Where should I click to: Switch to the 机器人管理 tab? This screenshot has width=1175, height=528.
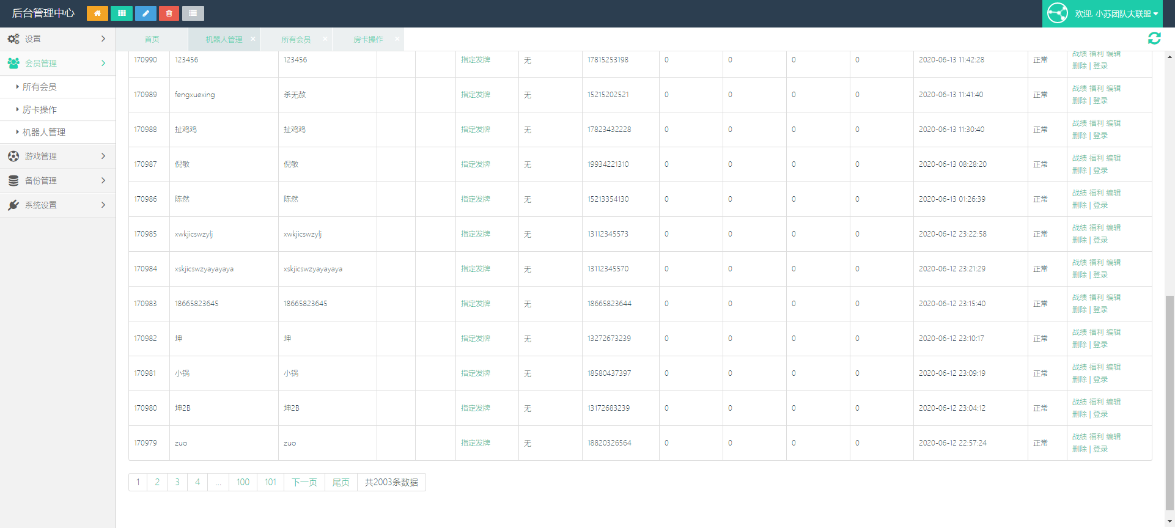[x=224, y=39]
